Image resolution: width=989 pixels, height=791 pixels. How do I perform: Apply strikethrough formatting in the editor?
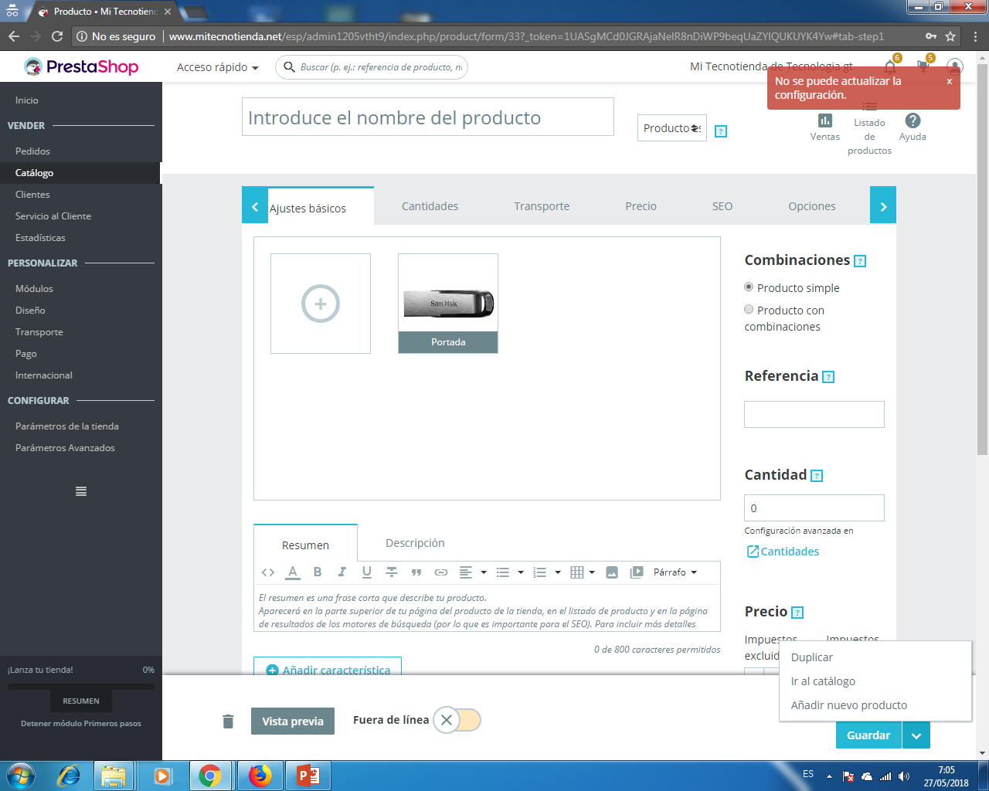392,572
